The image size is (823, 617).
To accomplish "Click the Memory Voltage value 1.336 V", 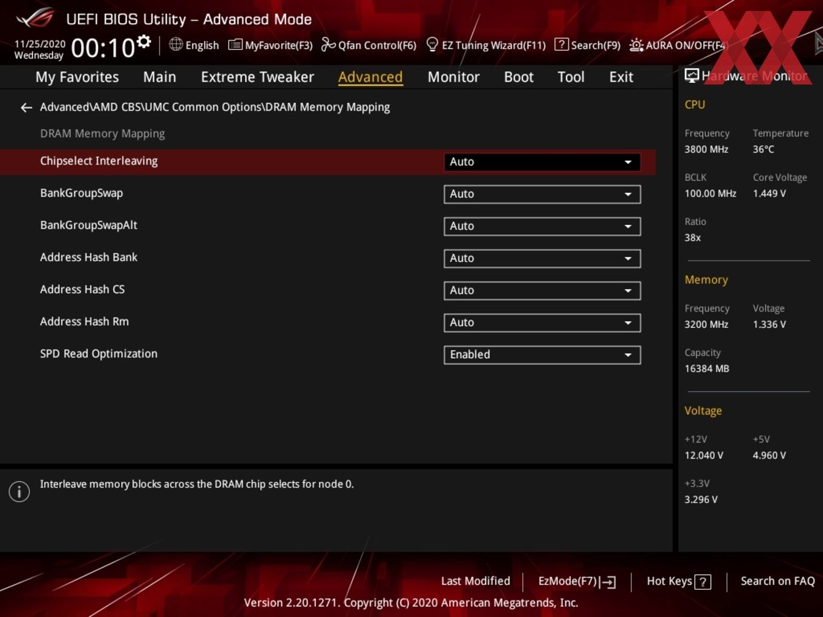I will pyautogui.click(x=769, y=324).
